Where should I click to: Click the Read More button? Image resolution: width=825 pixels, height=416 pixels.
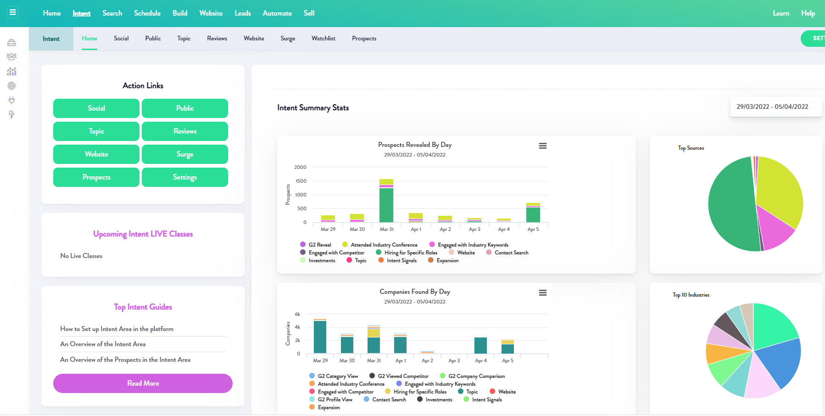pos(143,383)
